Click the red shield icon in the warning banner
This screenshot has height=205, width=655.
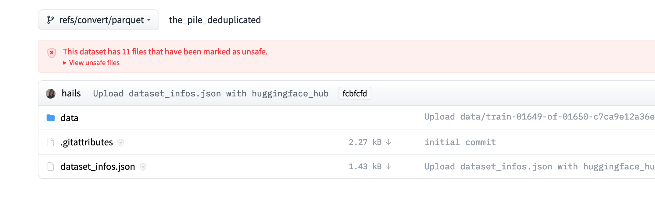(x=52, y=53)
